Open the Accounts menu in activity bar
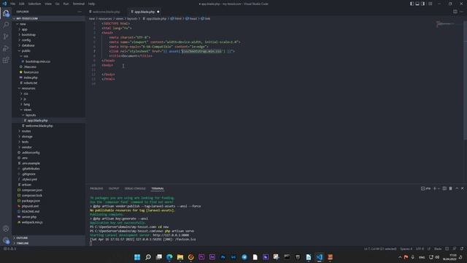The height and width of the screenshot is (263, 467). [6, 229]
